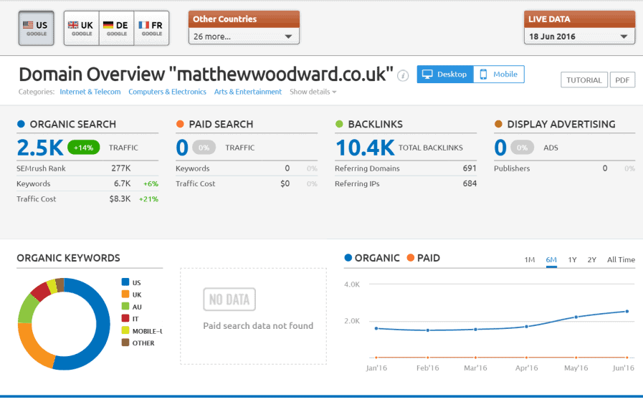Click the +14% traffic change badge
The width and height of the screenshot is (643, 407).
coord(83,148)
